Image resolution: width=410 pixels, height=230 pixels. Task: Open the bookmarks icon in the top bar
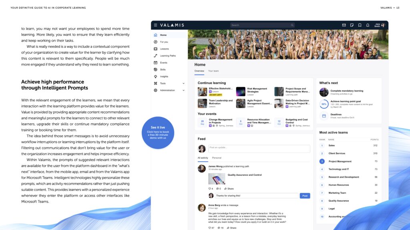point(360,25)
